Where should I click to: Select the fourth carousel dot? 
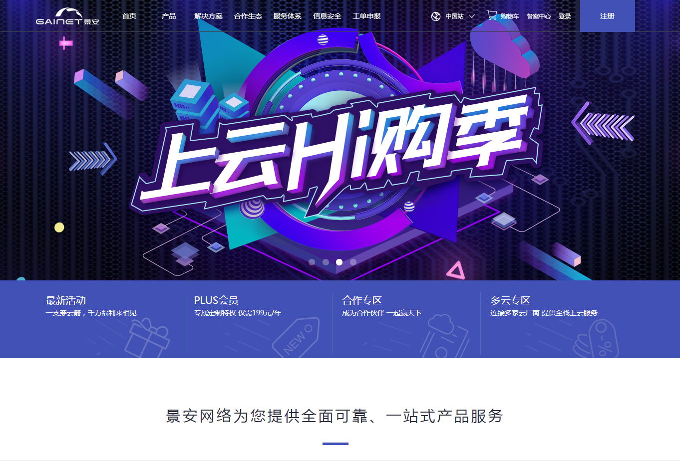(353, 262)
